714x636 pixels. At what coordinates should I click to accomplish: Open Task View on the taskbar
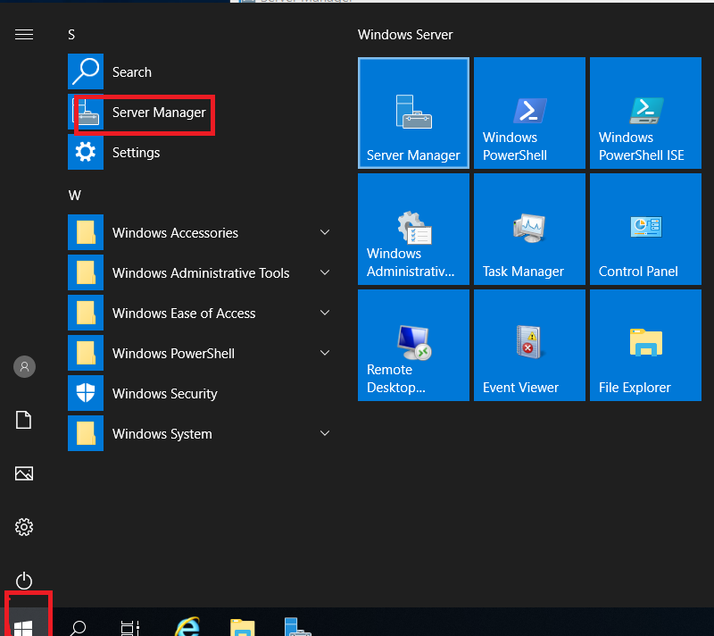[x=129, y=628]
